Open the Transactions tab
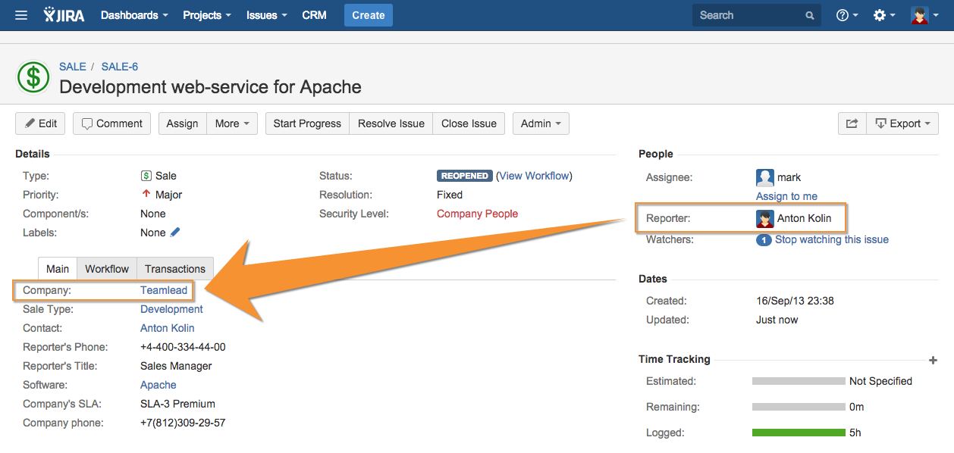 (x=175, y=269)
